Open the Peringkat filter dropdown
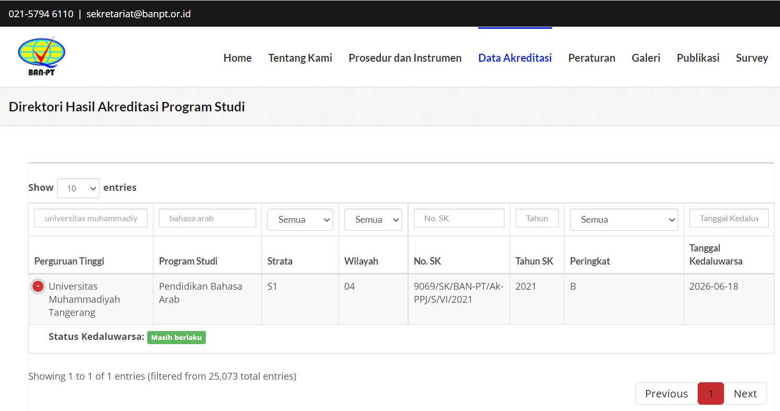 point(623,220)
